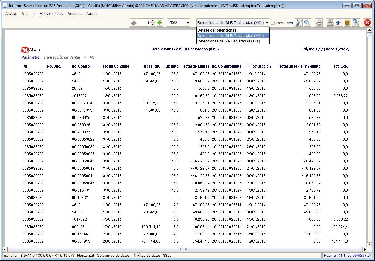This screenshot has width=375, height=261.
Task: Click comprobante 20150100034679 cell
Action: point(227,74)
